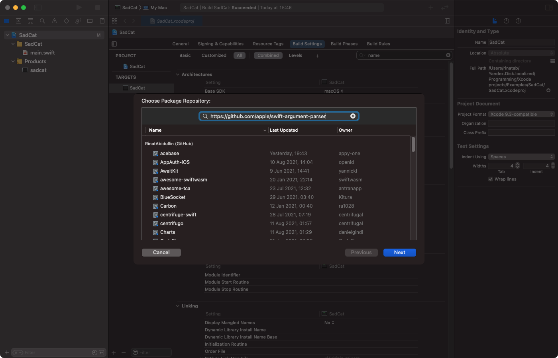Open the Find navigator magnifier icon
Screen dimensions: 558x358
coord(42,21)
